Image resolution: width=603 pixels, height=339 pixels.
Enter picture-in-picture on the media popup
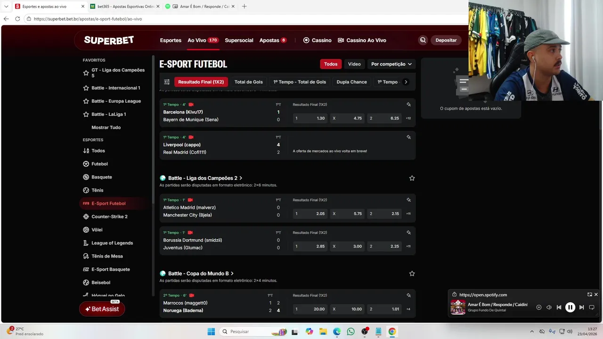(x=589, y=295)
